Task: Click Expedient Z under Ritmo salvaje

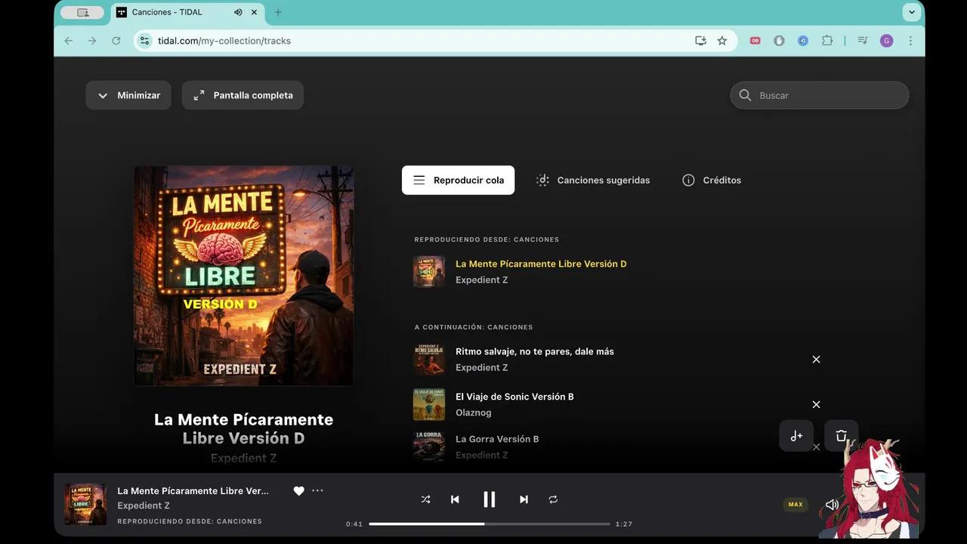Action: tap(482, 367)
